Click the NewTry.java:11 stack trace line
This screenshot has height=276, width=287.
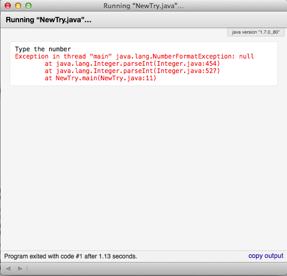(100, 78)
